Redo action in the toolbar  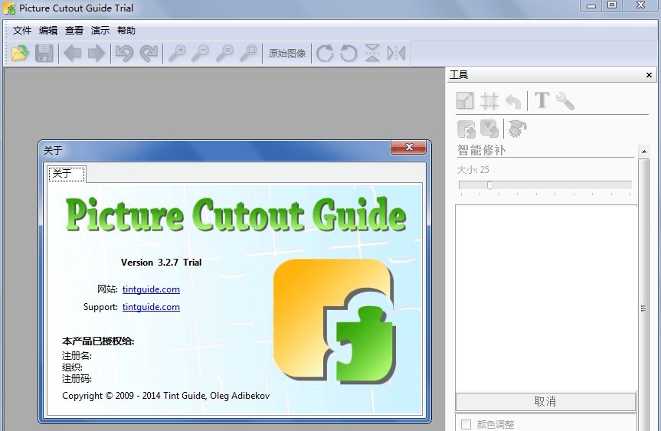[x=149, y=53]
